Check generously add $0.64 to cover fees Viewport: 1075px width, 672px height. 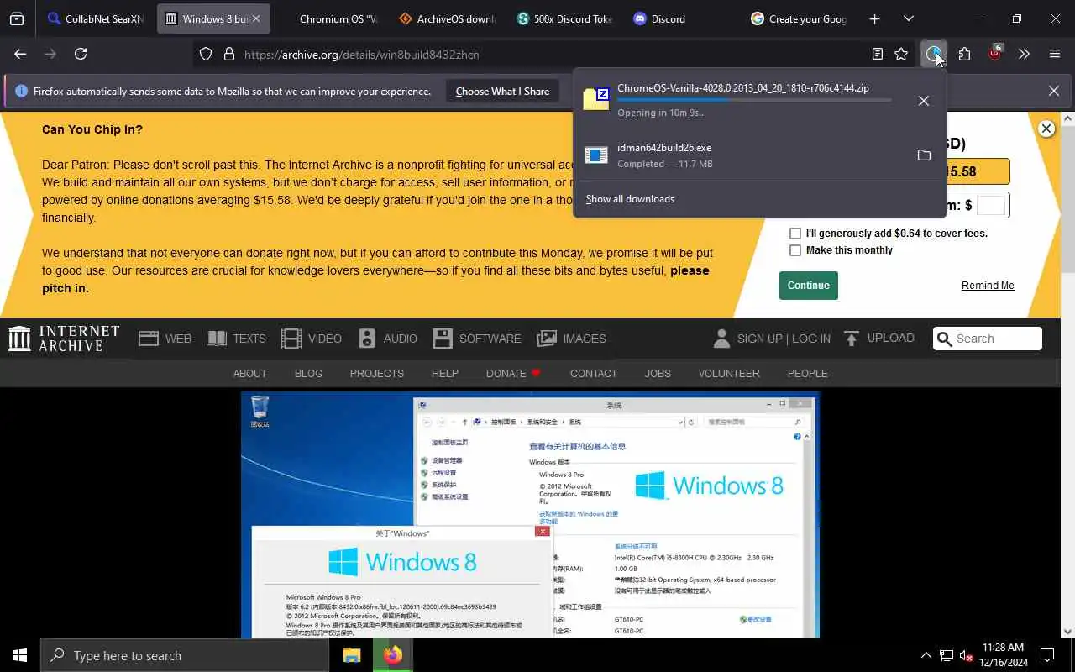coord(795,234)
